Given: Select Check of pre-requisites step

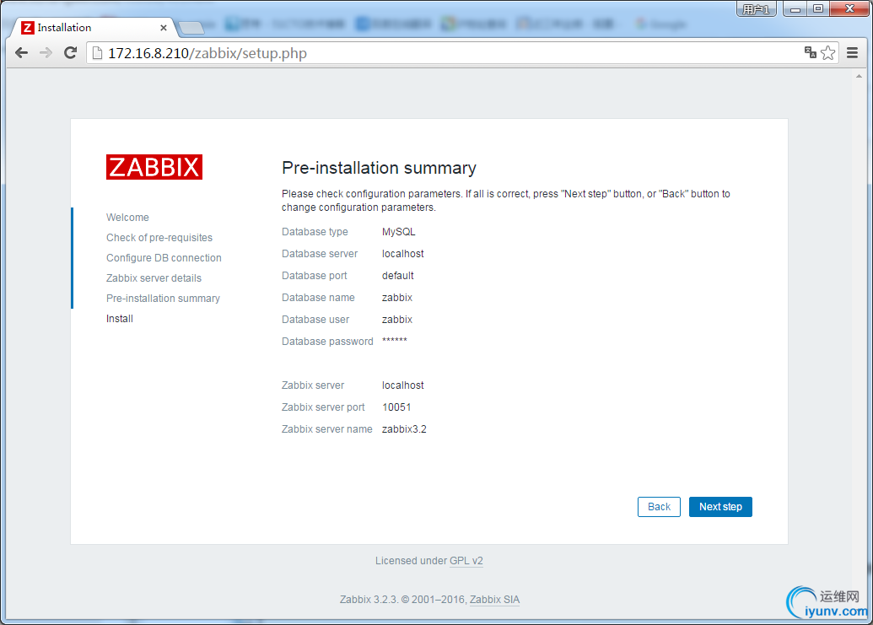Looking at the screenshot, I should pyautogui.click(x=159, y=238).
